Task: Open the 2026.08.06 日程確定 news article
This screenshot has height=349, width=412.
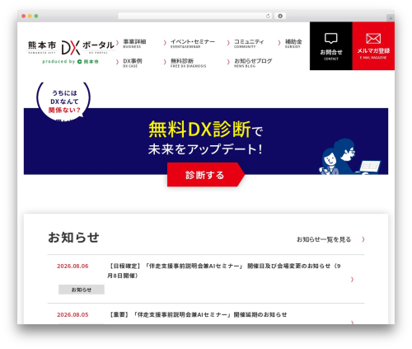Action: click(206, 279)
